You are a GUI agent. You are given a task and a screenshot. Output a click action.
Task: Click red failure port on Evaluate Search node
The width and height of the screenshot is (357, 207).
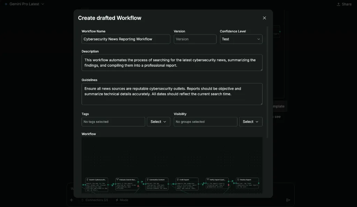pos(138,186)
